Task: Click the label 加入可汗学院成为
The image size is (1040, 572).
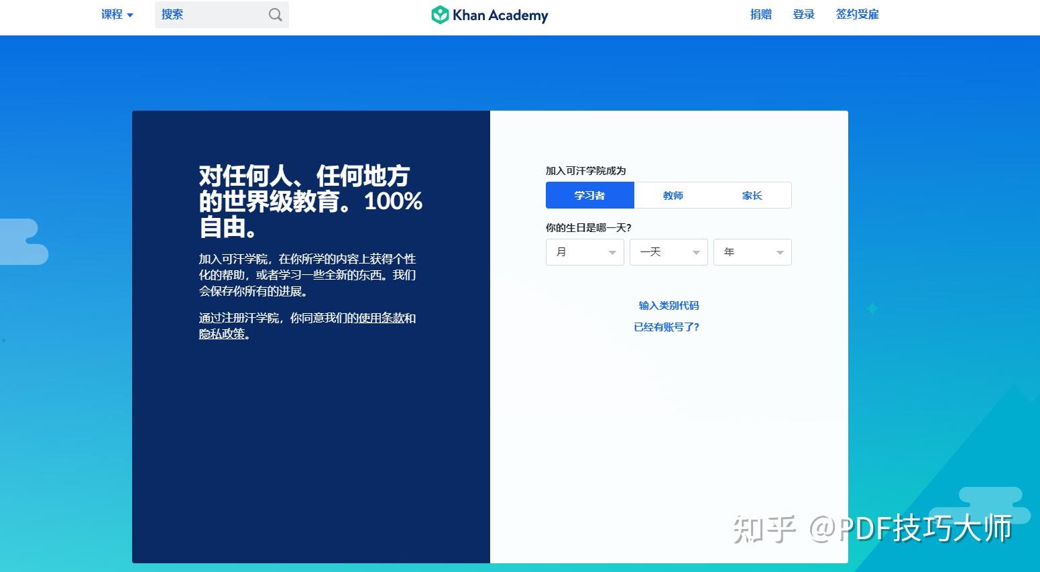Action: point(586,170)
